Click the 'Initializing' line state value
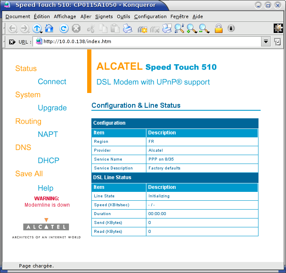The image size is (286, 273). click(159, 196)
